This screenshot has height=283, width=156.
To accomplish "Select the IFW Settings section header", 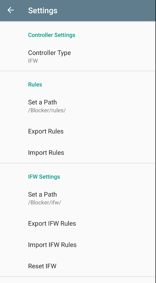I will 44,177.
